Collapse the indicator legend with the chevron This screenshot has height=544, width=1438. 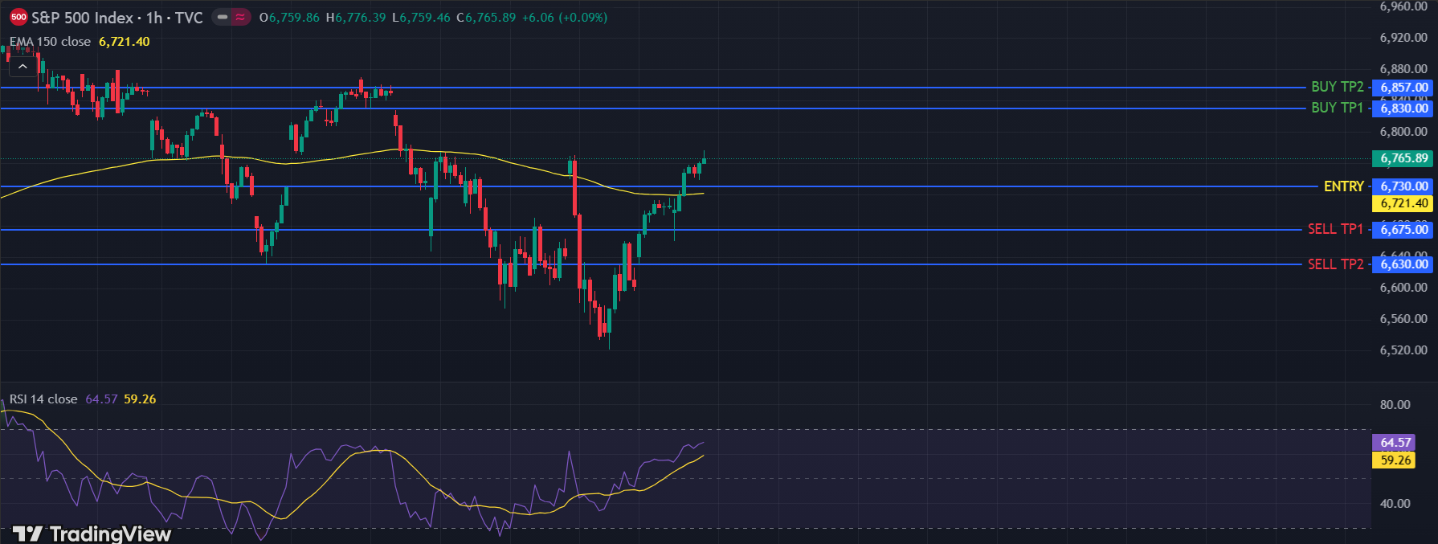click(22, 67)
